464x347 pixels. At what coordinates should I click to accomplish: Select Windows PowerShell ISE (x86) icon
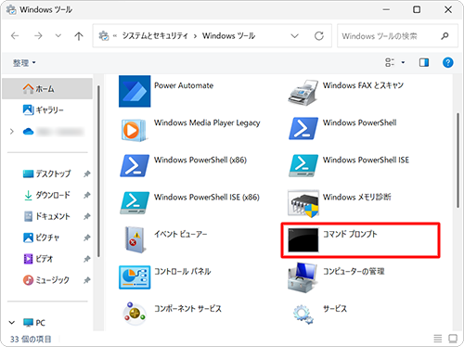click(x=135, y=203)
